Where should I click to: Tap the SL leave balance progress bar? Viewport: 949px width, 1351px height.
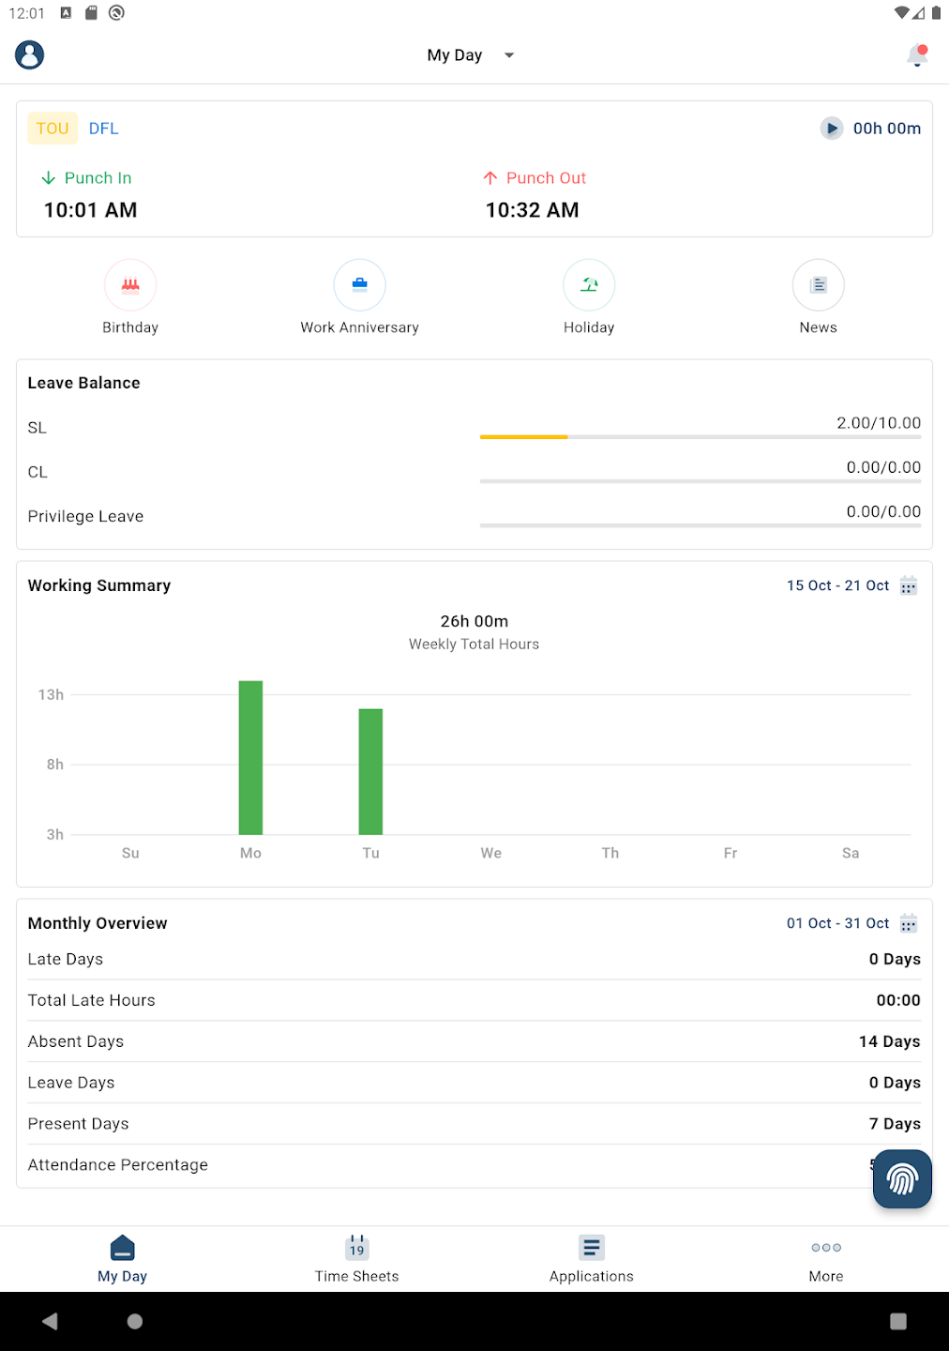pyautogui.click(x=700, y=436)
